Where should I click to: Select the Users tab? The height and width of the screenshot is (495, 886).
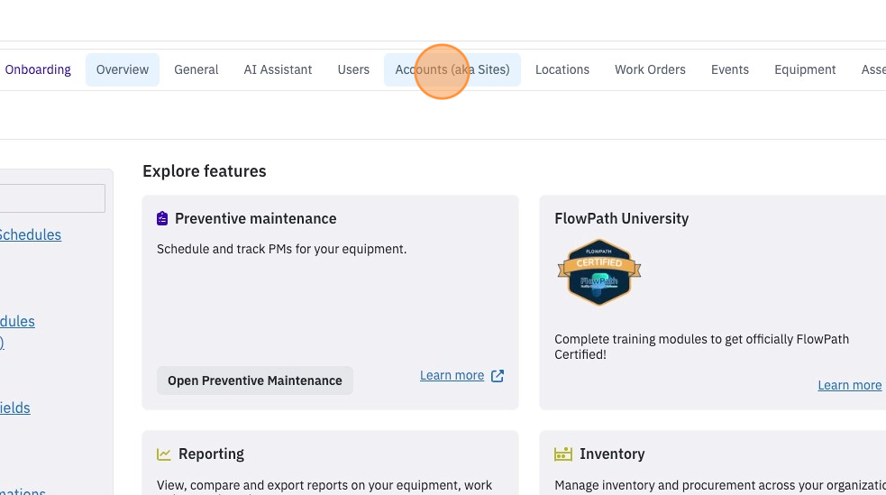tap(353, 69)
